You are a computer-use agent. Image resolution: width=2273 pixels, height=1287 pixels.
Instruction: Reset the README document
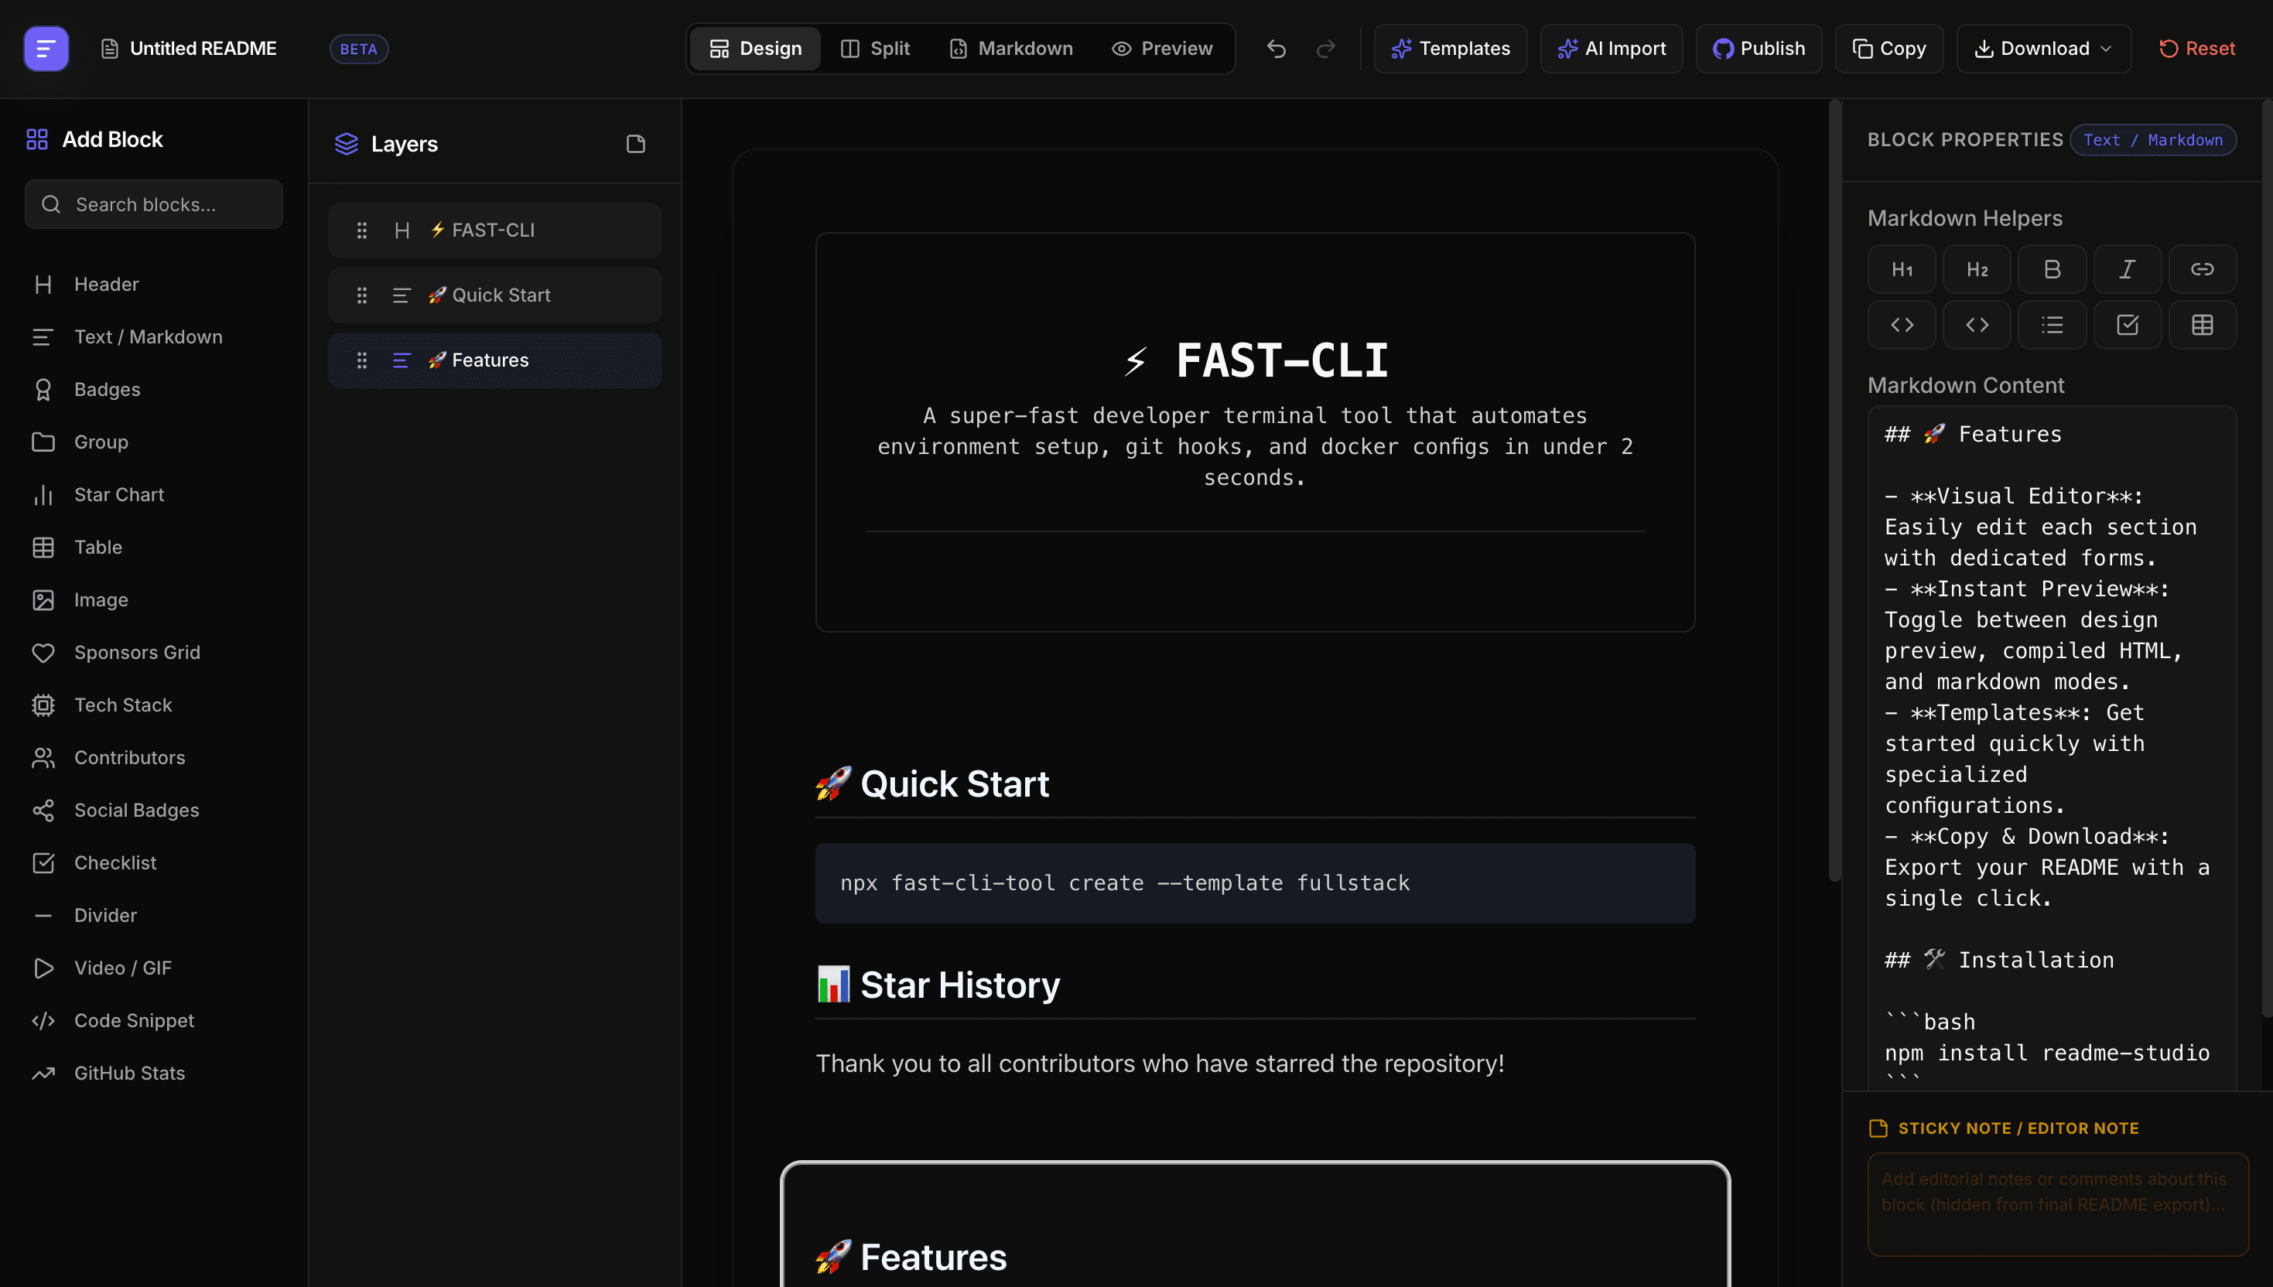tap(2196, 49)
